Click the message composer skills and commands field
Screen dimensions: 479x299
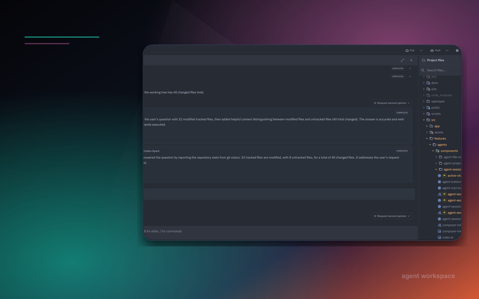(x=280, y=231)
